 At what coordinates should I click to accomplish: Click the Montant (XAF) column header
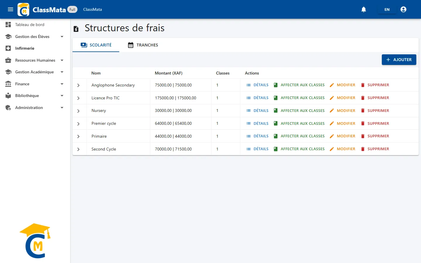(169, 73)
